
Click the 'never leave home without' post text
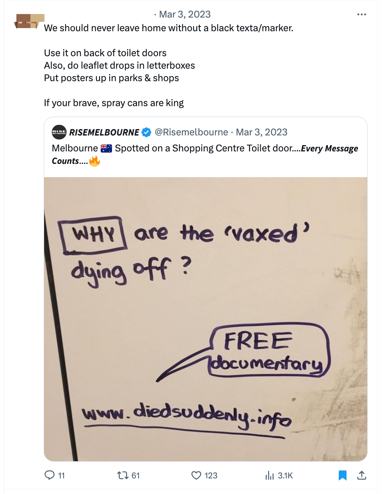click(x=168, y=28)
